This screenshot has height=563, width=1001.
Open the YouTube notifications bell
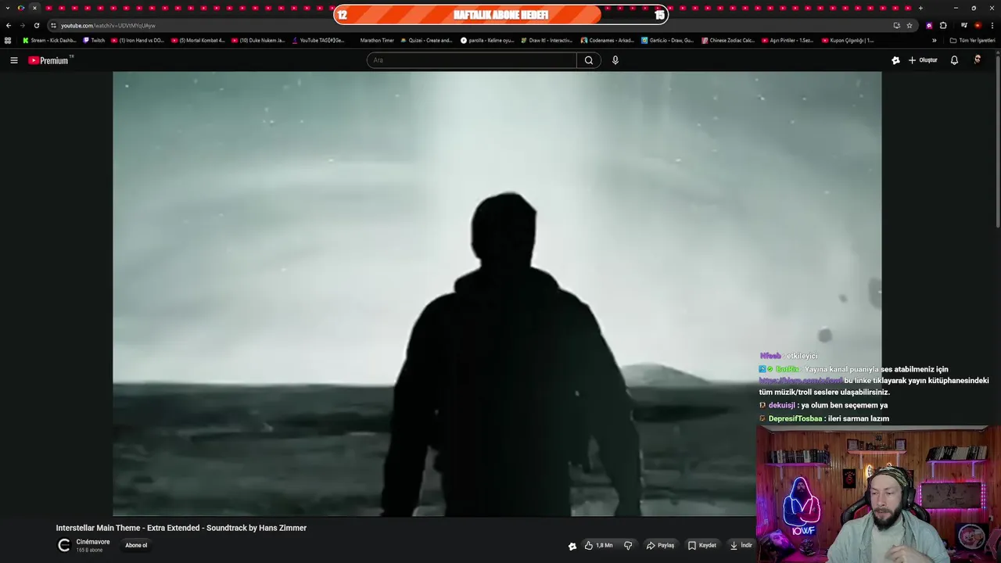point(954,60)
